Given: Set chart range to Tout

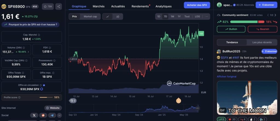Looking at the screenshot, I should (187, 16).
